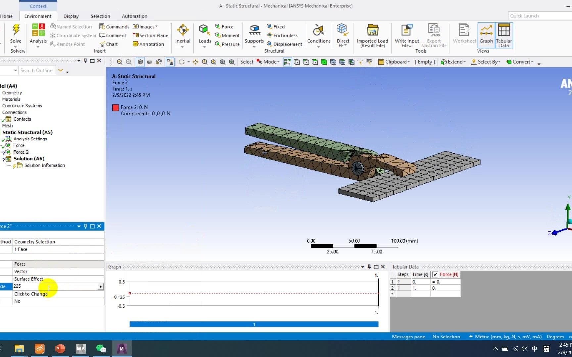Image resolution: width=572 pixels, height=357 pixels.
Task: Switch to the Selection tab
Action: tap(100, 16)
